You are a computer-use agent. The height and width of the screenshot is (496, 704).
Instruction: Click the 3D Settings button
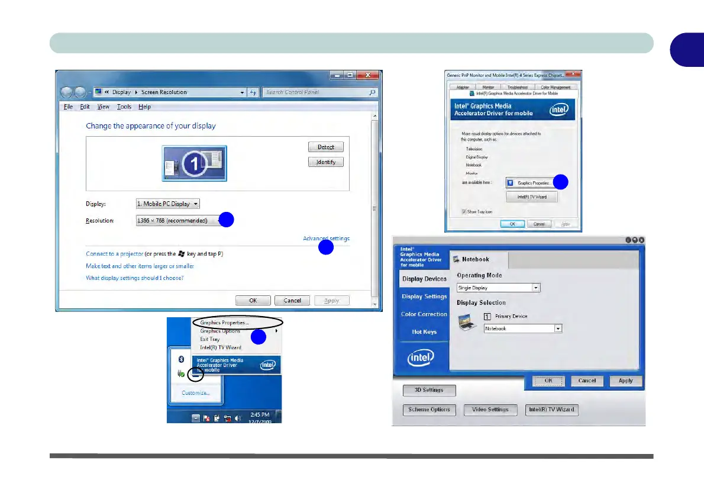click(x=429, y=391)
